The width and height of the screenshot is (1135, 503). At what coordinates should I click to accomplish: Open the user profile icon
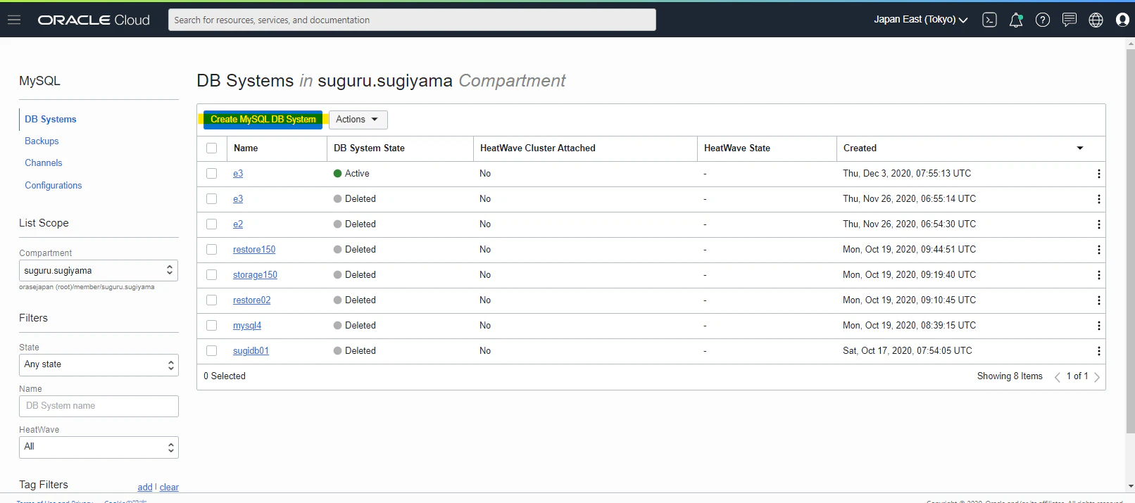click(1123, 20)
